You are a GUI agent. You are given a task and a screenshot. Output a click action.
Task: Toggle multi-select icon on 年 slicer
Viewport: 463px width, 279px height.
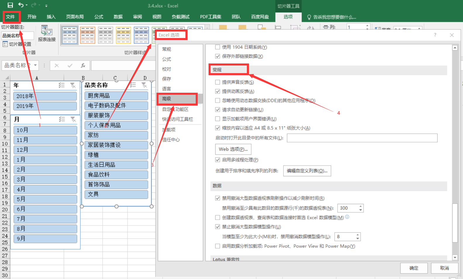[61, 85]
